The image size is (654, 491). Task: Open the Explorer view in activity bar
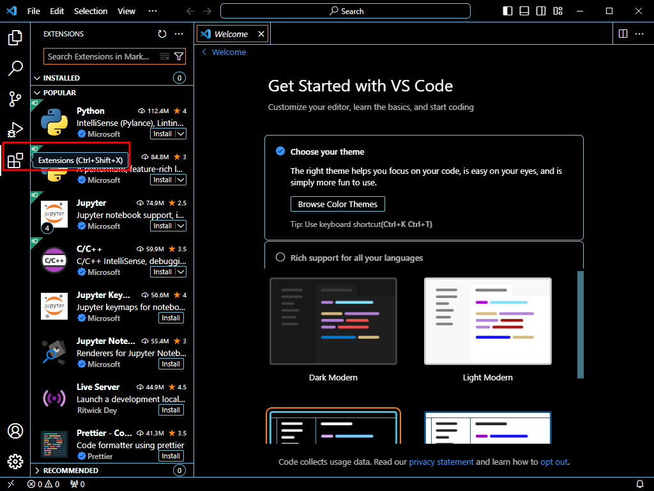click(15, 38)
